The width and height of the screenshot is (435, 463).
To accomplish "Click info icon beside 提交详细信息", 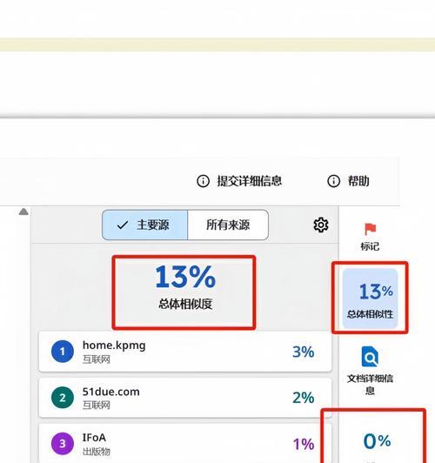I will [x=203, y=181].
